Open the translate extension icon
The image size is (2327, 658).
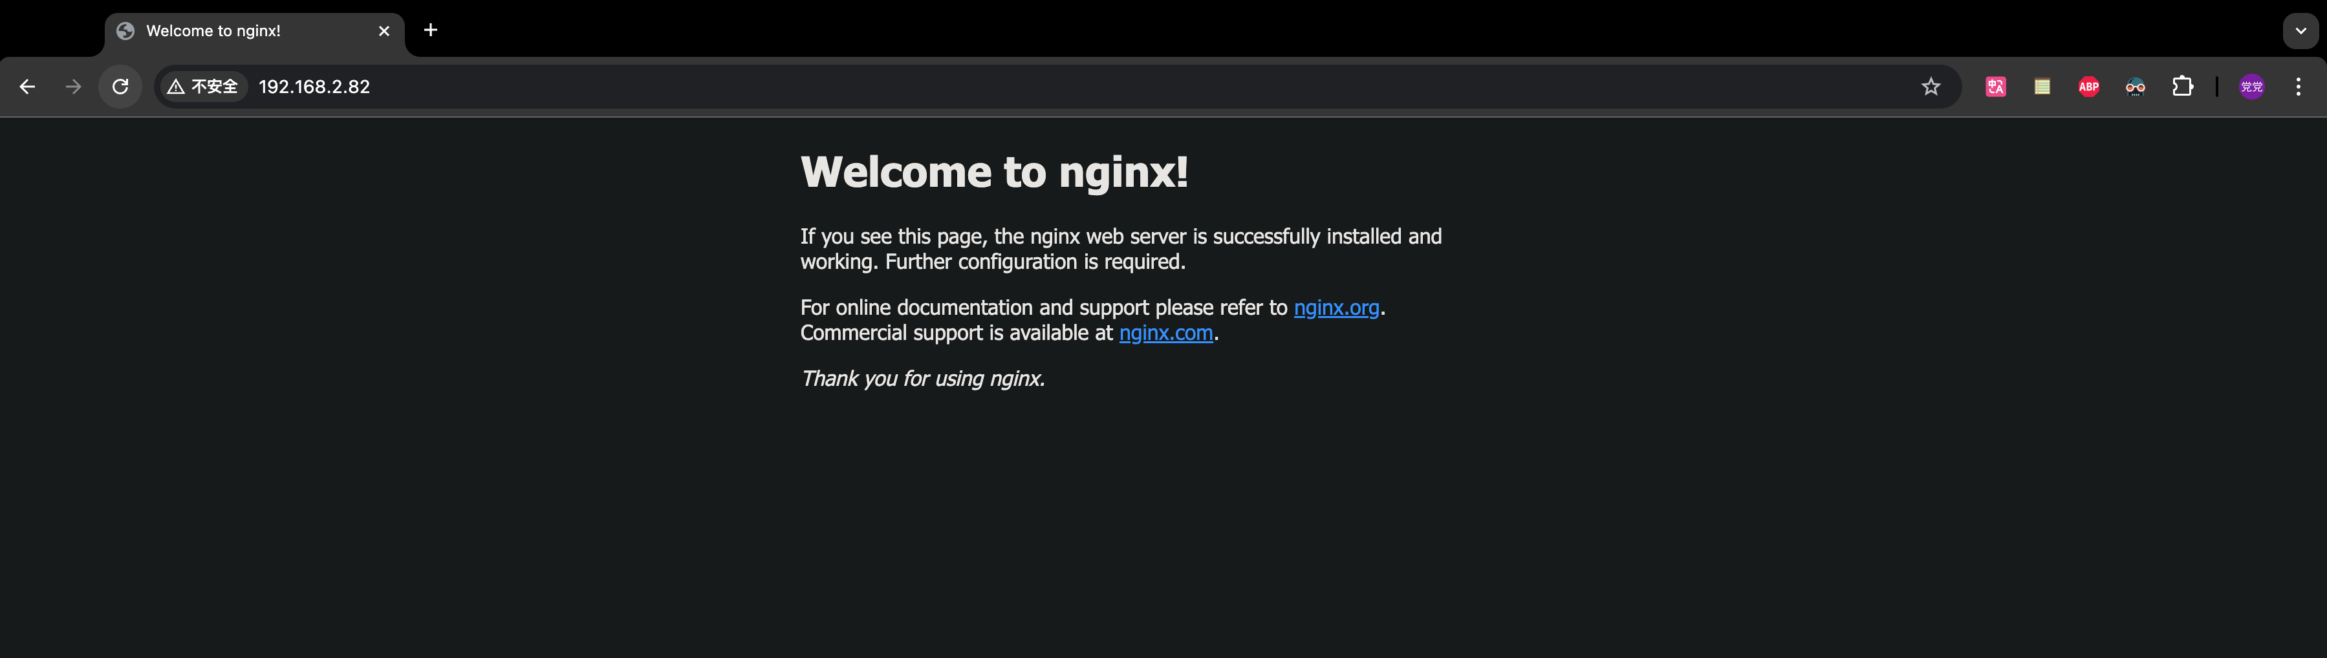tap(1995, 87)
